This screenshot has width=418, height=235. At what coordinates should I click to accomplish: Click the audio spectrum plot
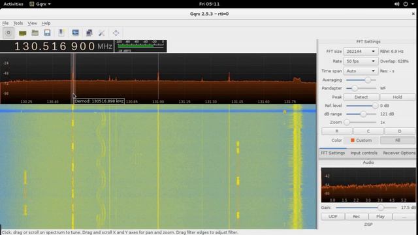click(368, 185)
